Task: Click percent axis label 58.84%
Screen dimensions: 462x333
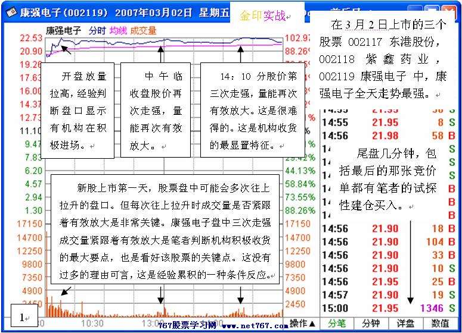Action: (300, 184)
